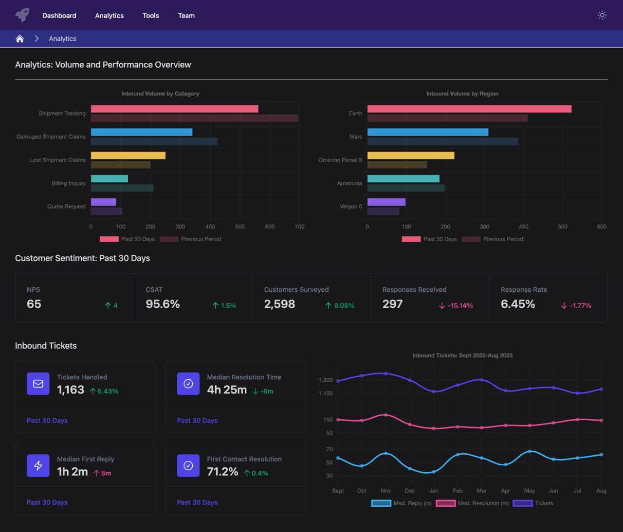Toggle Previous Period legend in Category chart

pyautogui.click(x=190, y=239)
